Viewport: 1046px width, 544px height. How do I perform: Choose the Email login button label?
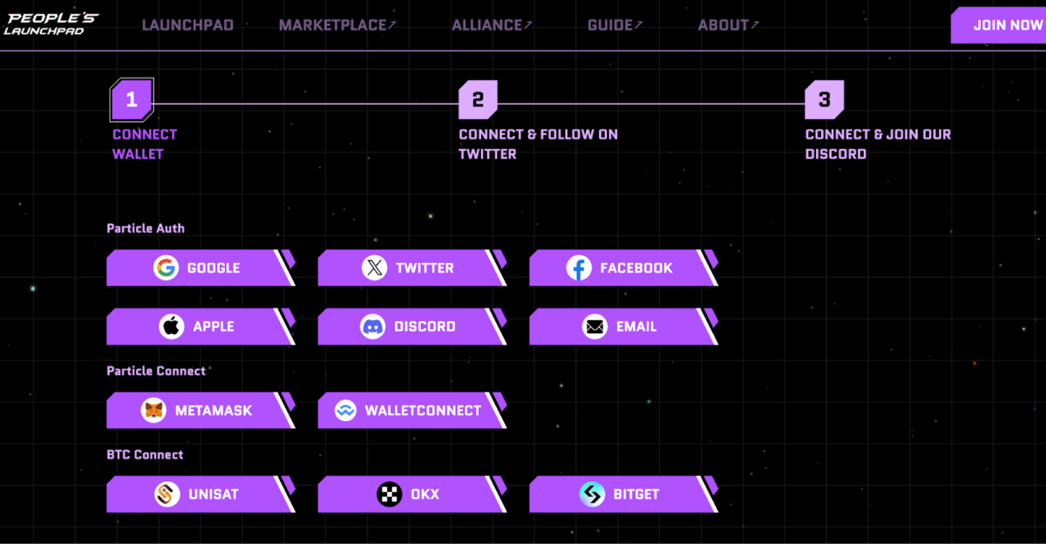tap(636, 326)
